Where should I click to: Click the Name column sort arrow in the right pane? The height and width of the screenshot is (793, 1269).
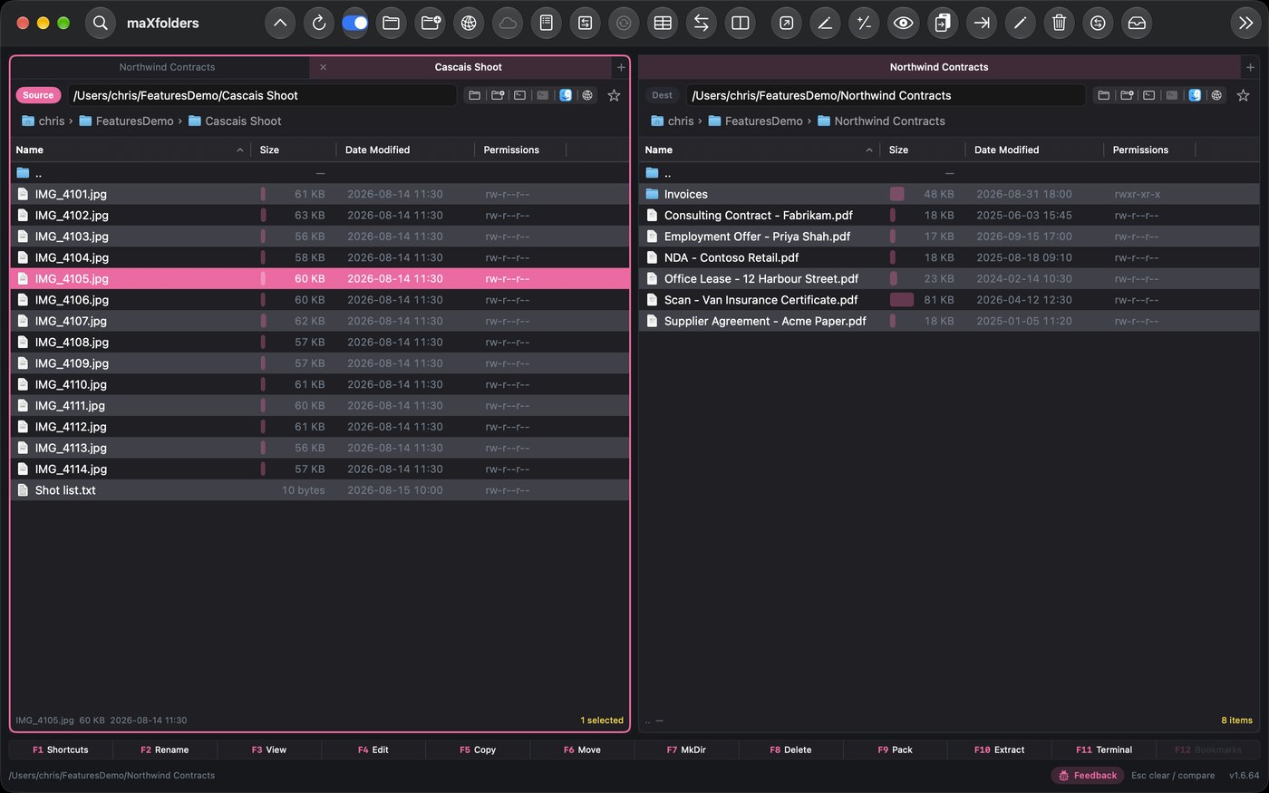(x=869, y=150)
